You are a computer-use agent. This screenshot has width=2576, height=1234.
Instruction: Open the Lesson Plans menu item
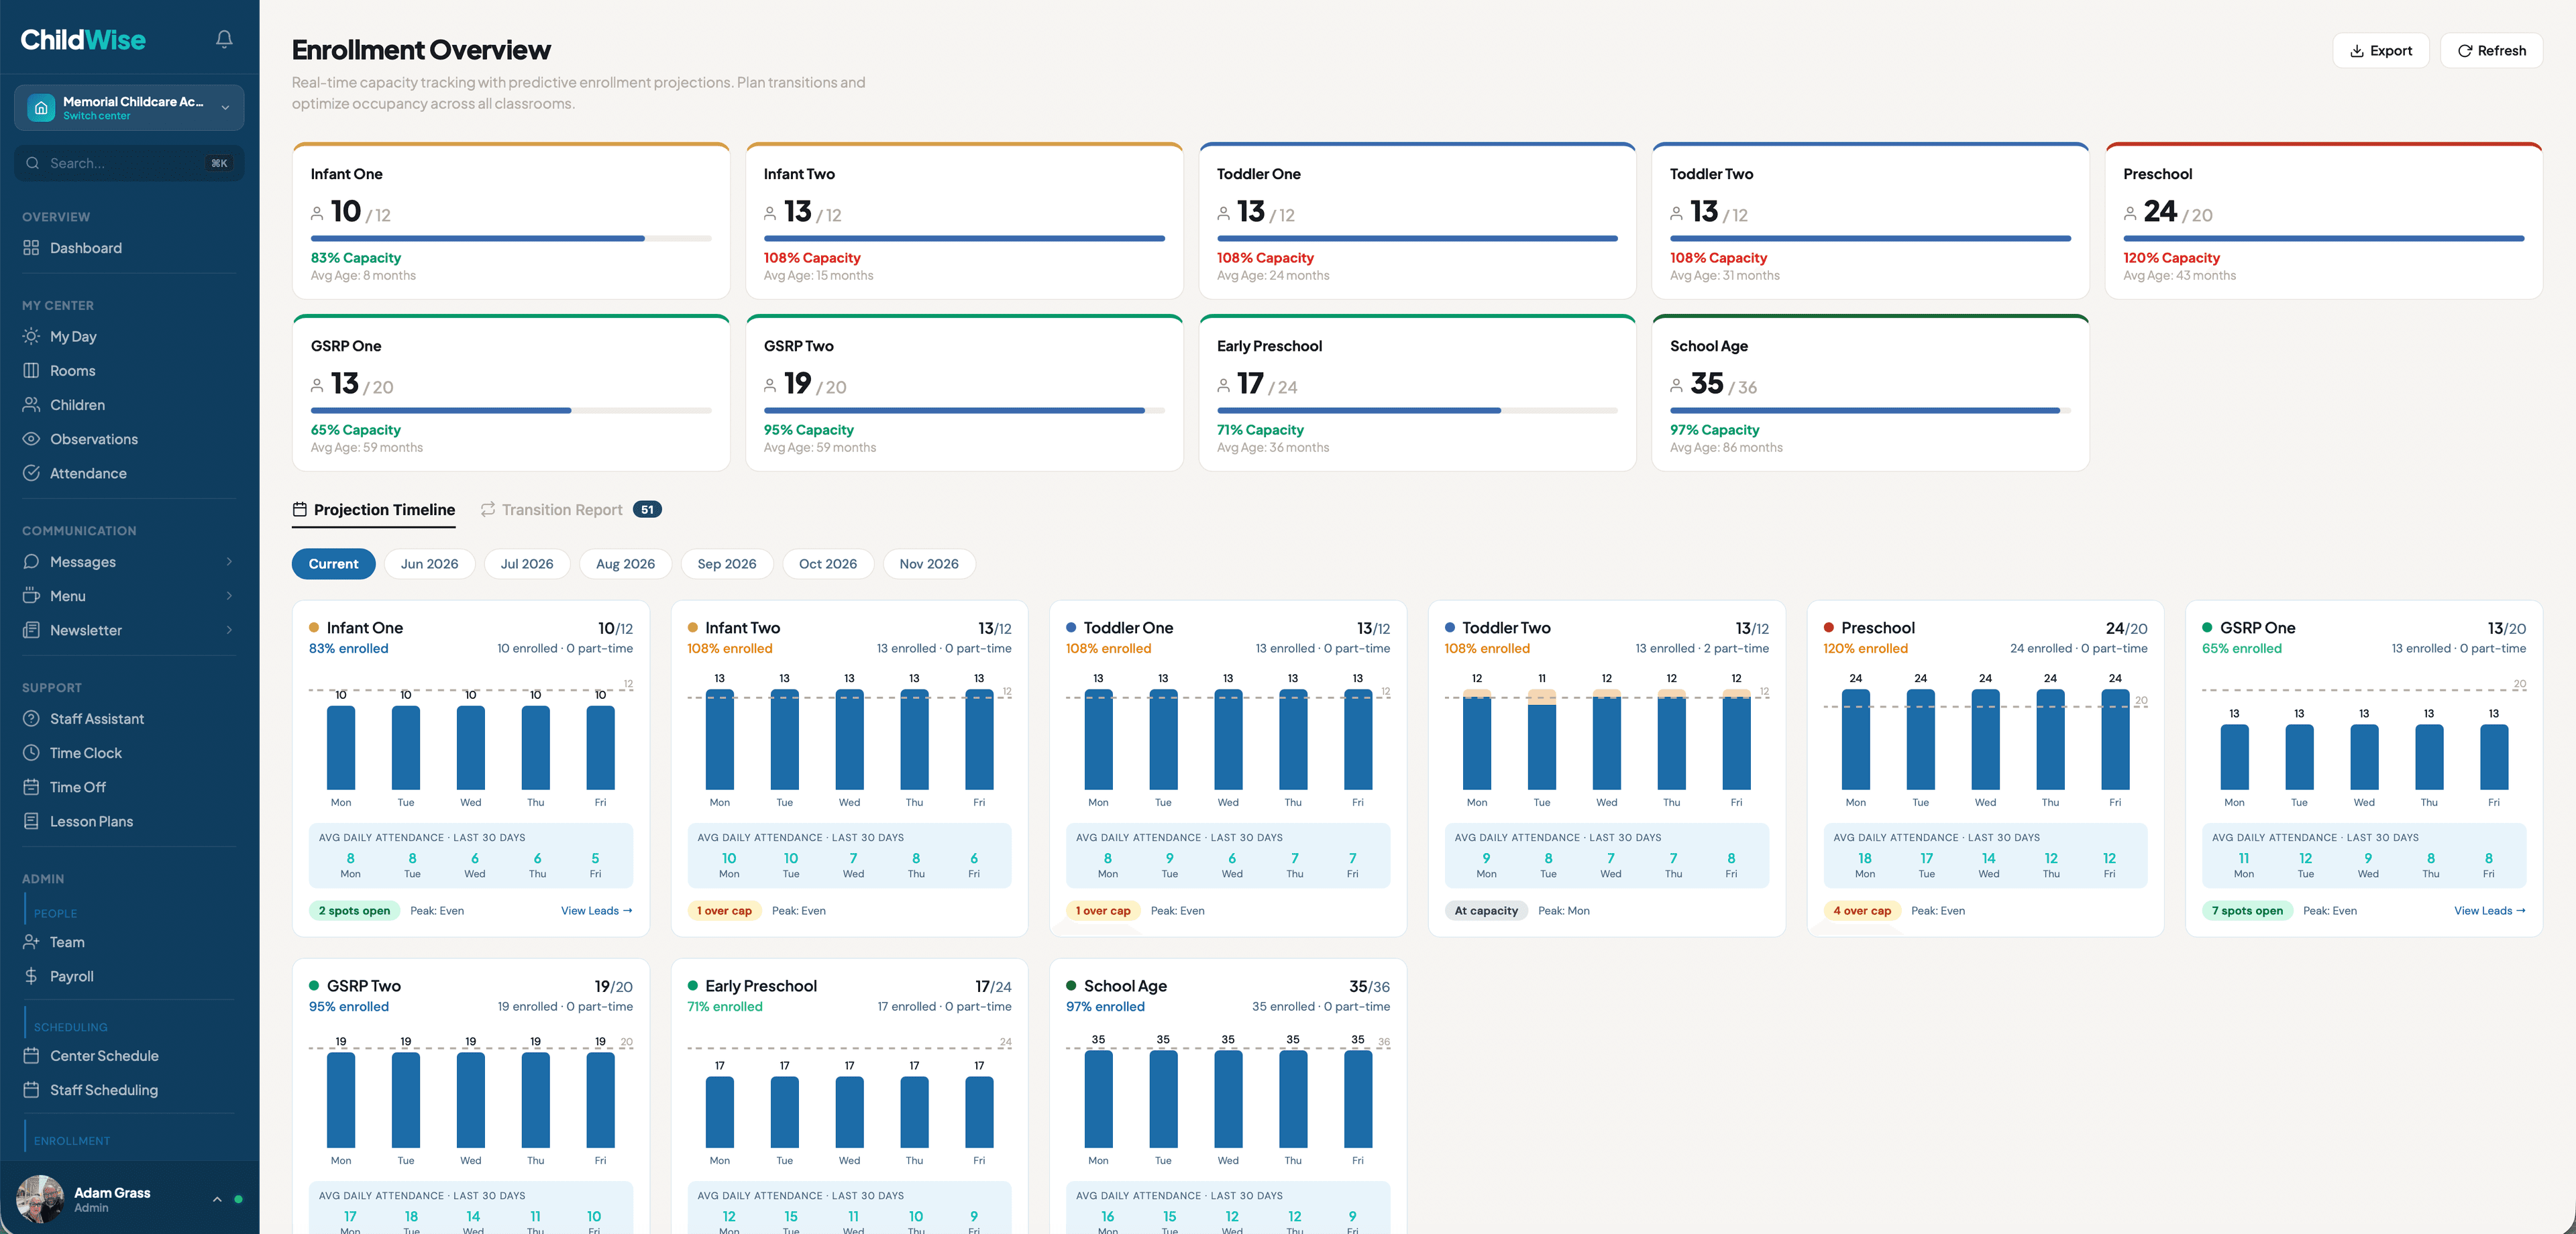[129, 821]
